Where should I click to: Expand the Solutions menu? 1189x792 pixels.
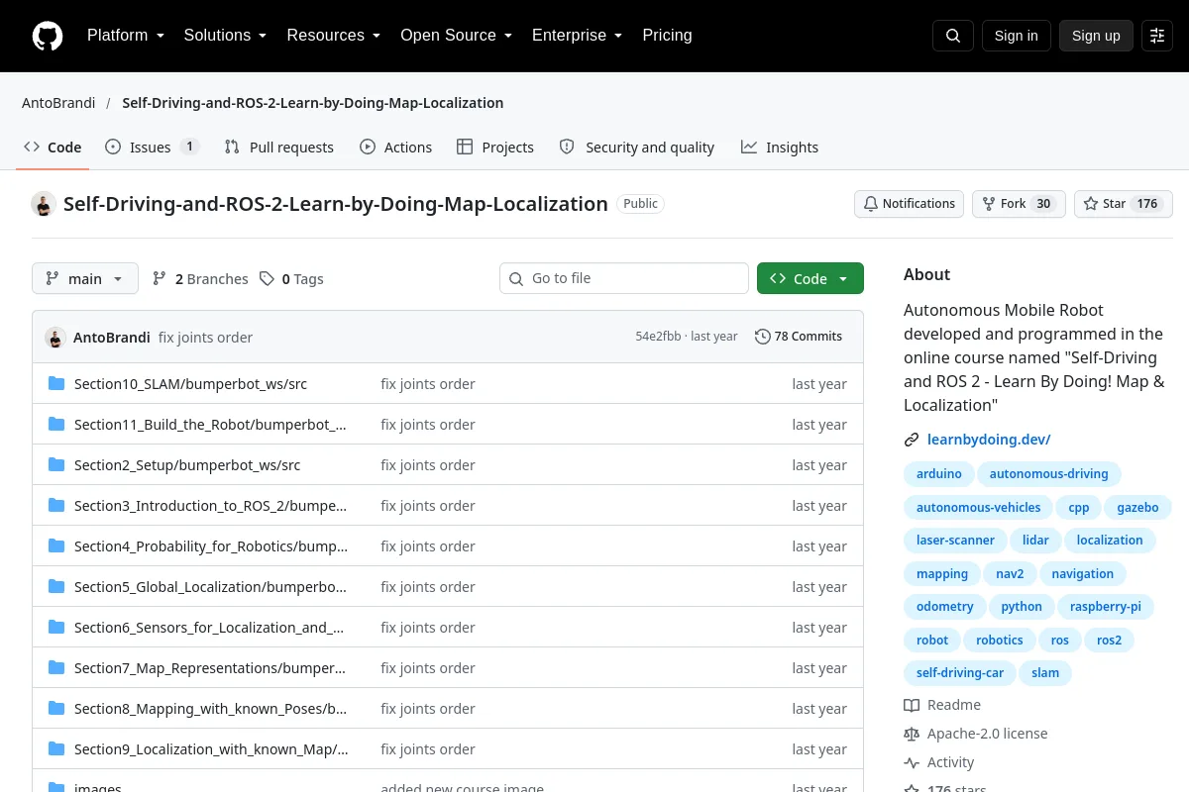click(x=225, y=36)
